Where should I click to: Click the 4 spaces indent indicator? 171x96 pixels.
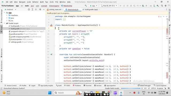[x=160, y=88]
